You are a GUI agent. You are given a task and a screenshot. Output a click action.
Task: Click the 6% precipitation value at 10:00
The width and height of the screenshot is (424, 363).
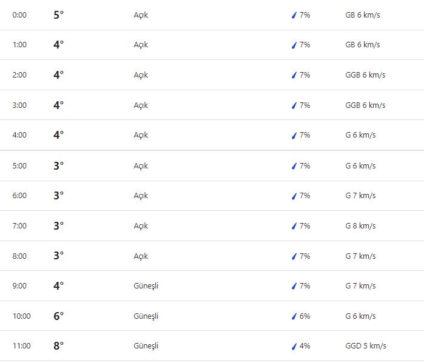tap(305, 316)
